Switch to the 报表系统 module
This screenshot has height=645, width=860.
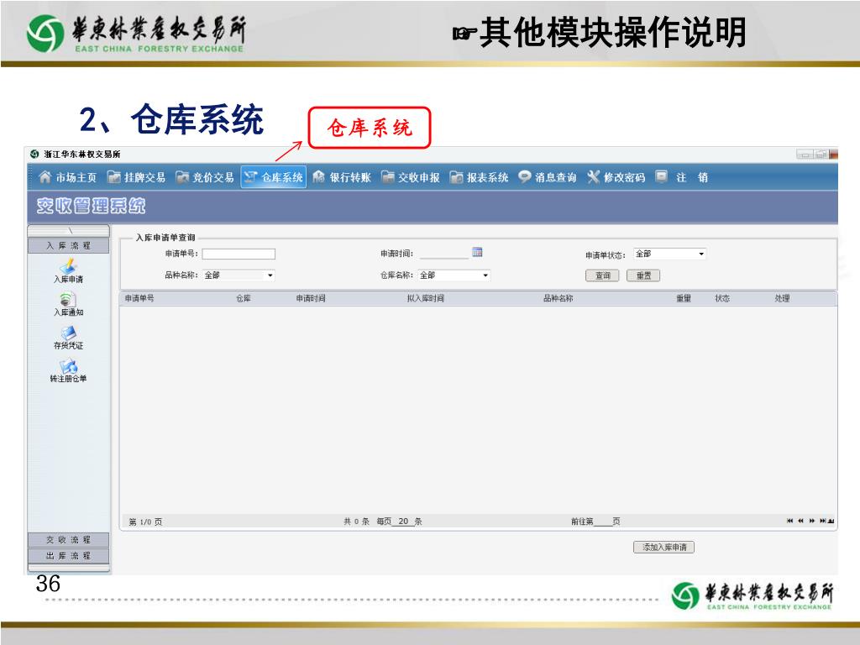[479, 177]
